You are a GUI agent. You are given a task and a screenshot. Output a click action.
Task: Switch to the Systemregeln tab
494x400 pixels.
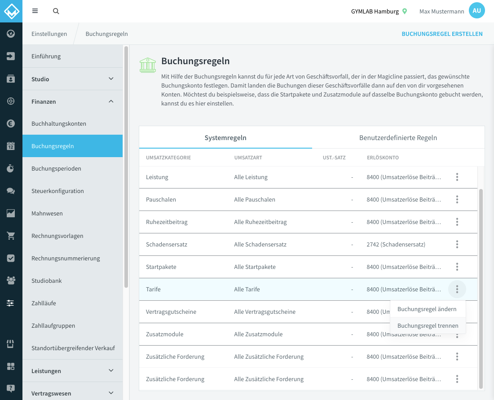tap(225, 138)
